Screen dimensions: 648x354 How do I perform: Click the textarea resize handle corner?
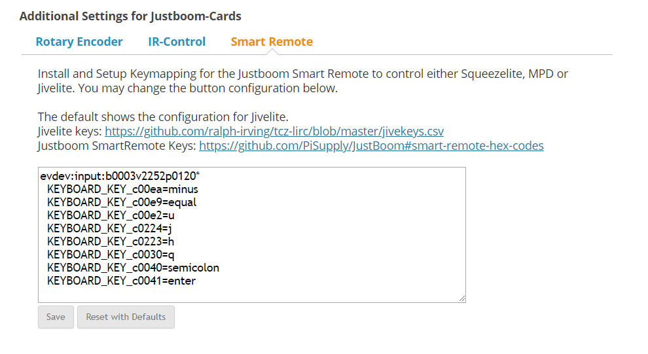point(461,298)
